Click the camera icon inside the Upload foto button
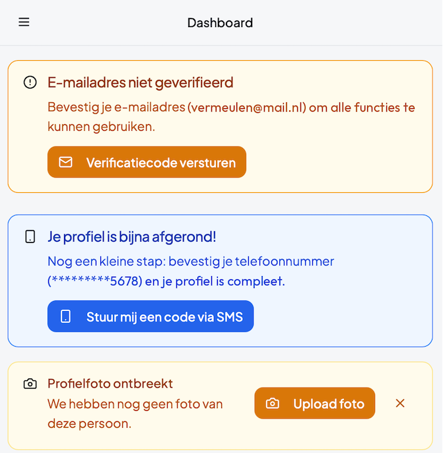Image resolution: width=445 pixels, height=453 pixels. point(272,403)
